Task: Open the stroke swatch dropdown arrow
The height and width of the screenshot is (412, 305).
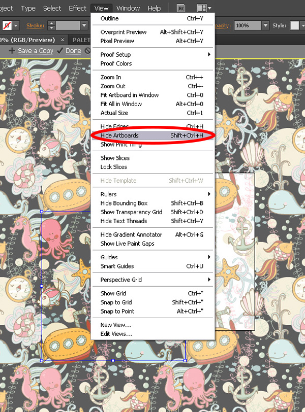Action: pyautogui.click(x=16, y=25)
